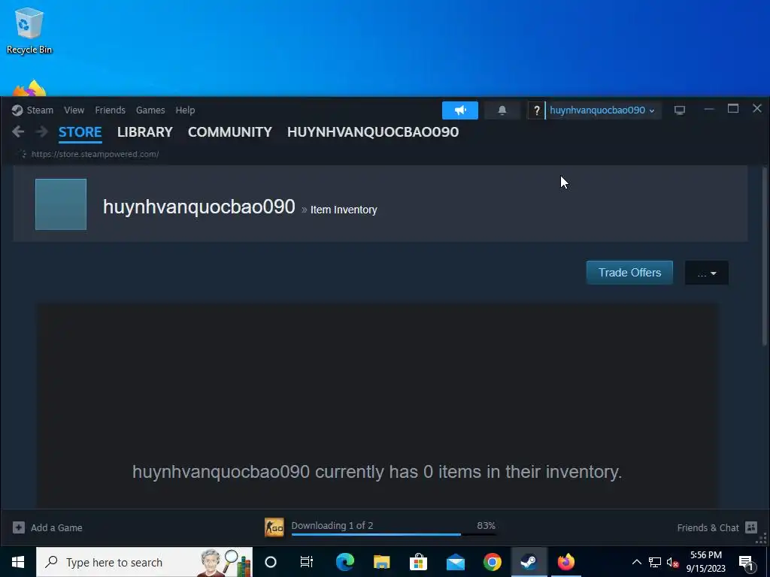This screenshot has width=770, height=577.
Task: Click the network icon in the system tray
Action: pos(655,562)
